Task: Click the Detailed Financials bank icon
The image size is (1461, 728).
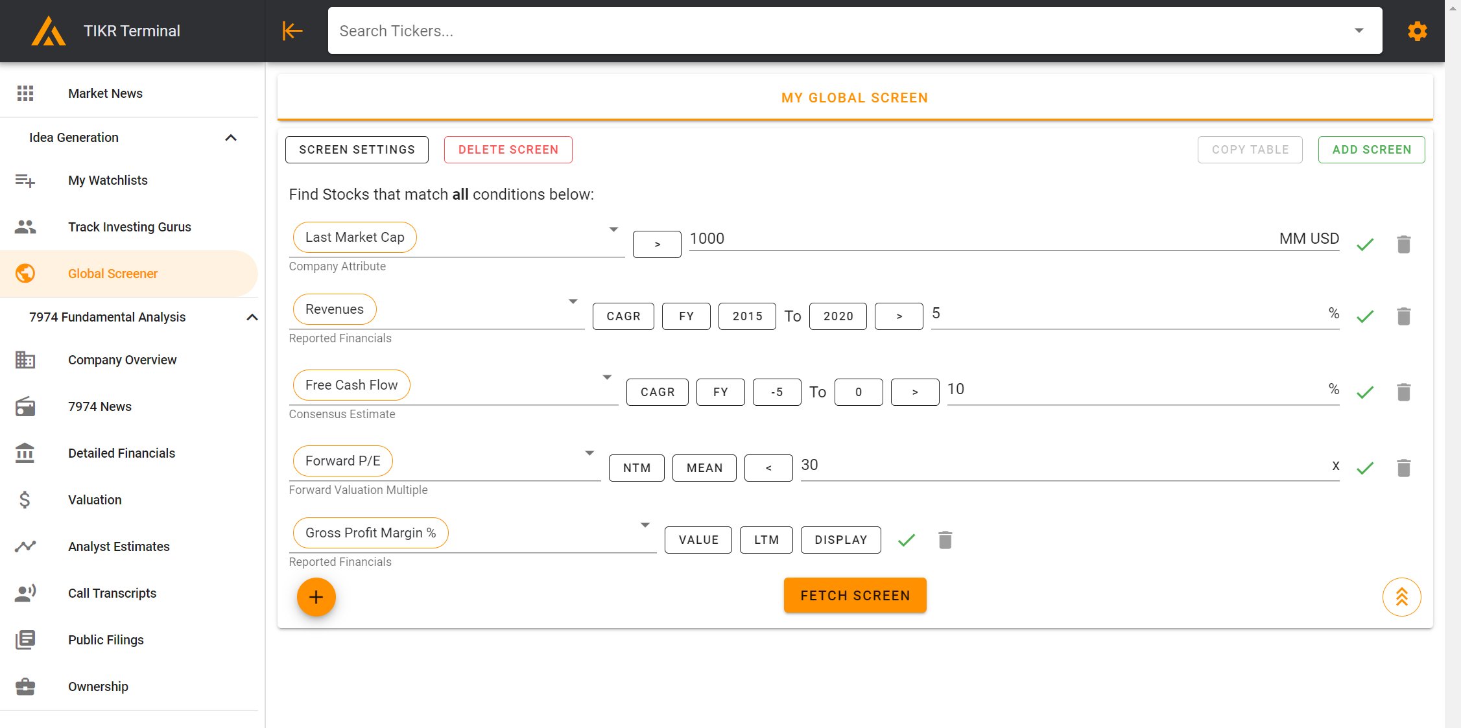Action: (x=24, y=453)
